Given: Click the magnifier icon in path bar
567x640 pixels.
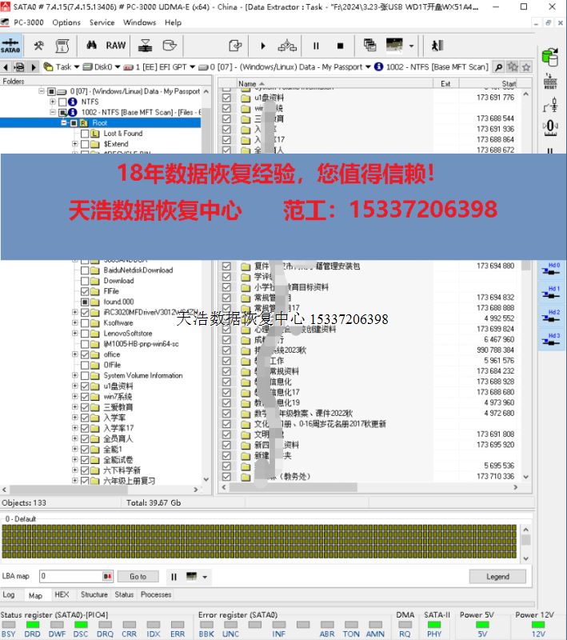Looking at the screenshot, I should (499, 67).
